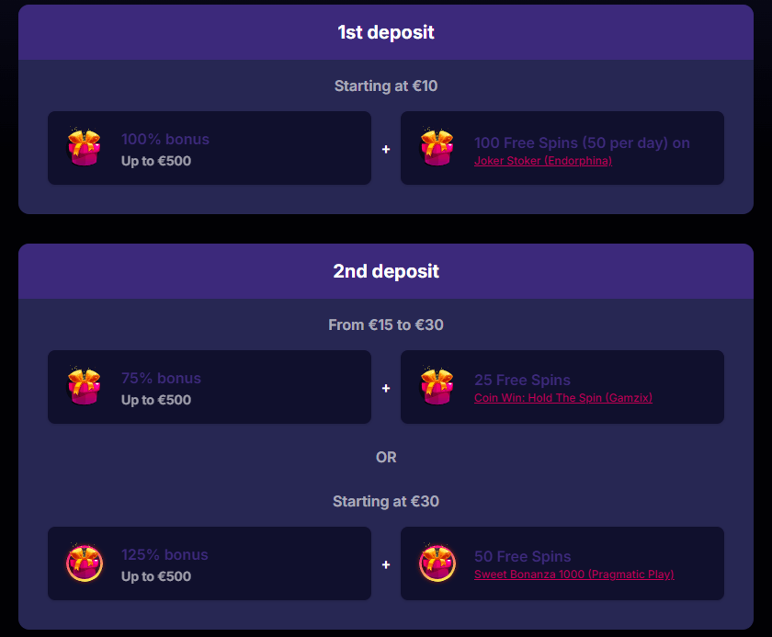Open Joker Stoker (Endorphina) game link
This screenshot has height=637, width=772.
[542, 161]
